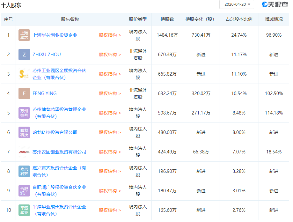Click the 平潭华业 avatar icon

(x=24, y=210)
